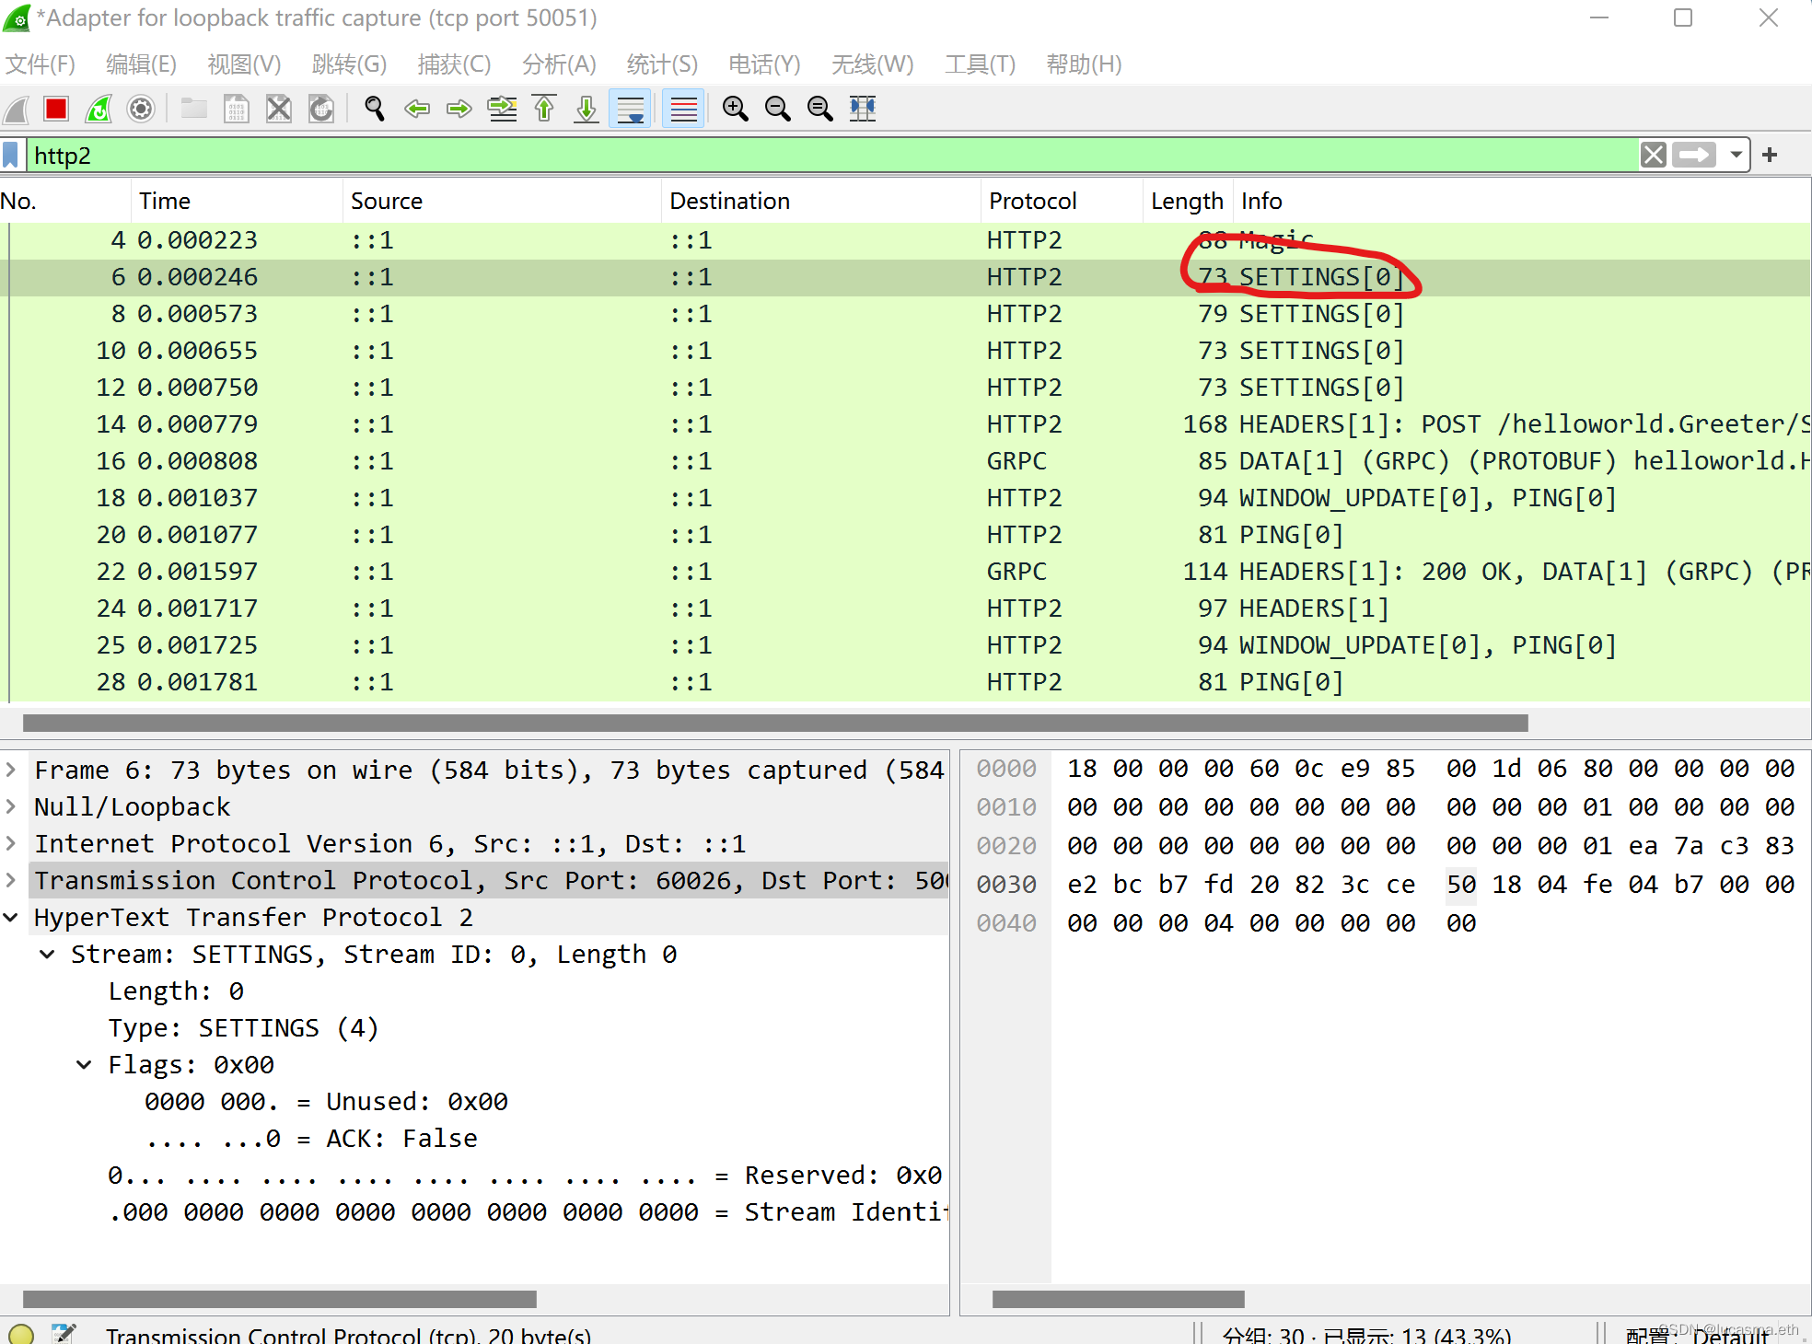
Task: Click the display filter field containing http2
Action: 830,155
